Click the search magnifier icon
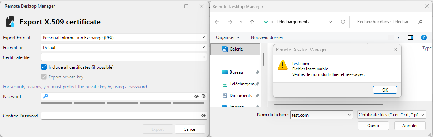 click(x=421, y=22)
